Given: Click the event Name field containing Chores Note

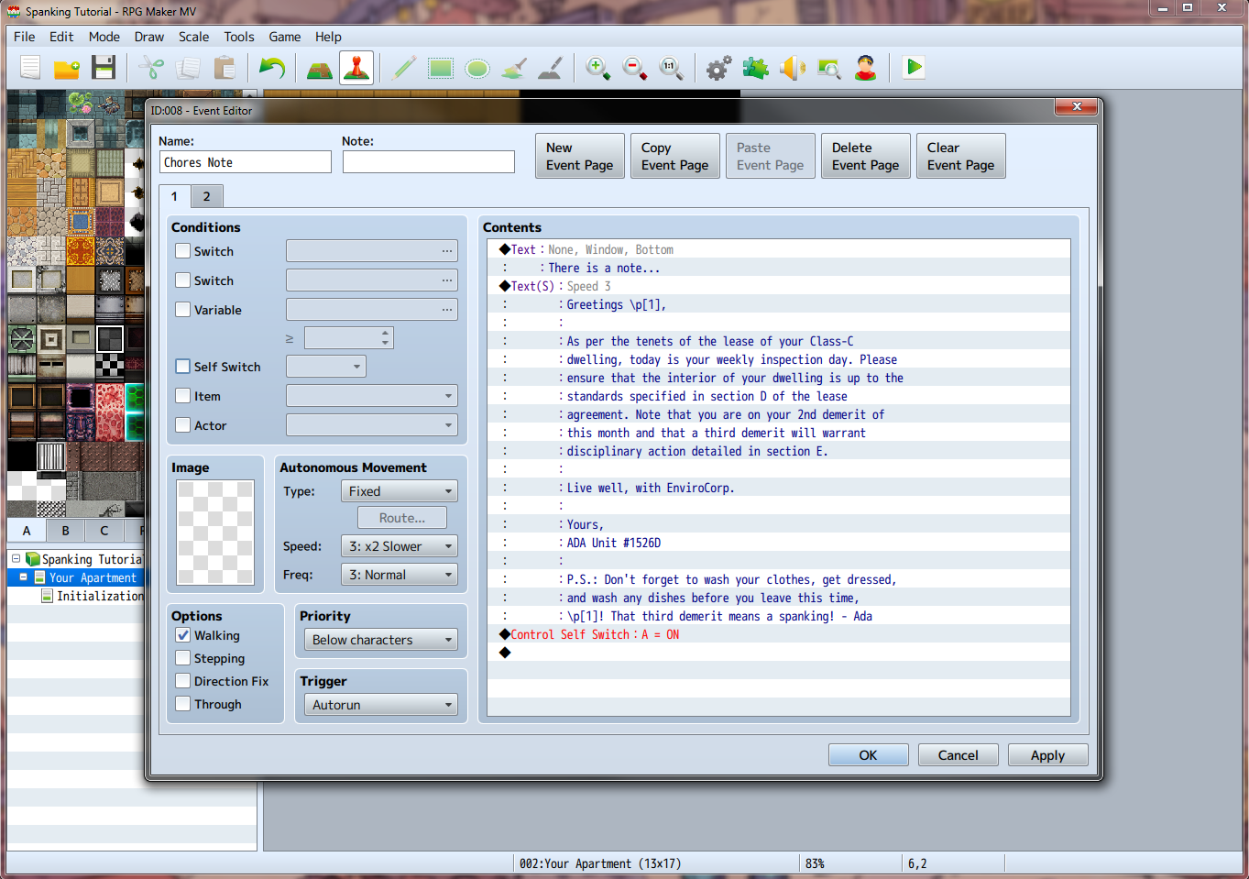Looking at the screenshot, I should pyautogui.click(x=246, y=162).
